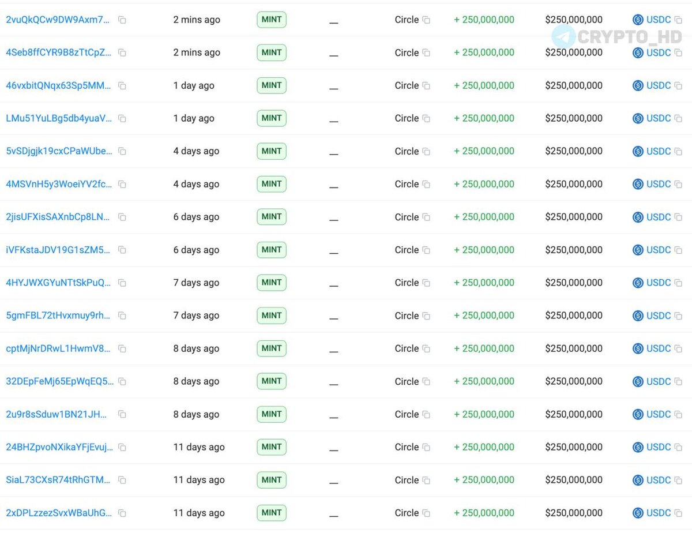692x533 pixels.
Task: Copy USDC token address in 32DEpFeMj65 row
Action: (678, 381)
